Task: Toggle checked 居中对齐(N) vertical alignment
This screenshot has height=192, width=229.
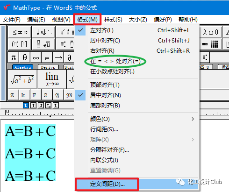Action: coord(136,95)
